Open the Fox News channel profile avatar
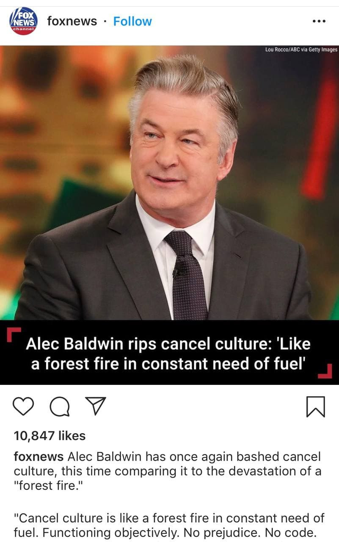Screen dimensions: 339x542 click(24, 21)
